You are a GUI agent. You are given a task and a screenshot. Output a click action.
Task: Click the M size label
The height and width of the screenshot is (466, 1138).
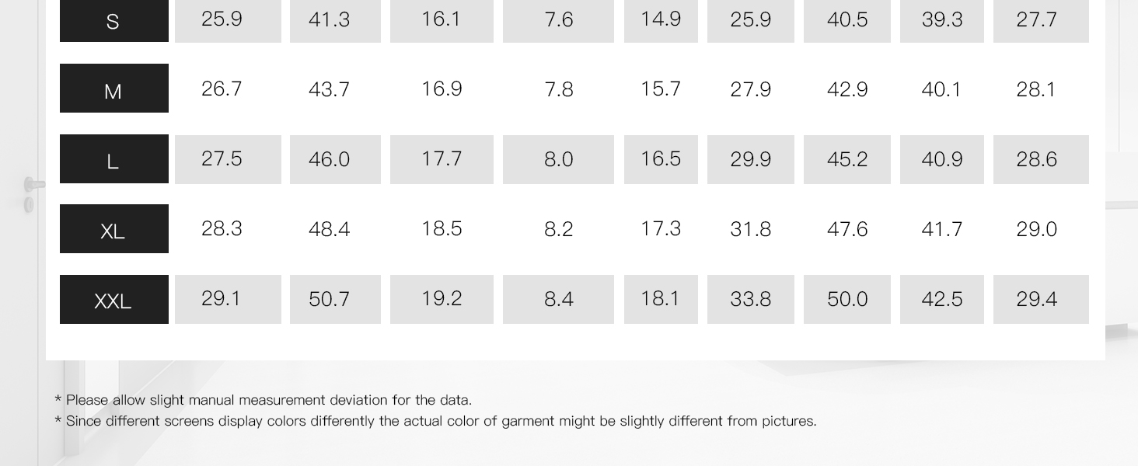[x=113, y=89]
